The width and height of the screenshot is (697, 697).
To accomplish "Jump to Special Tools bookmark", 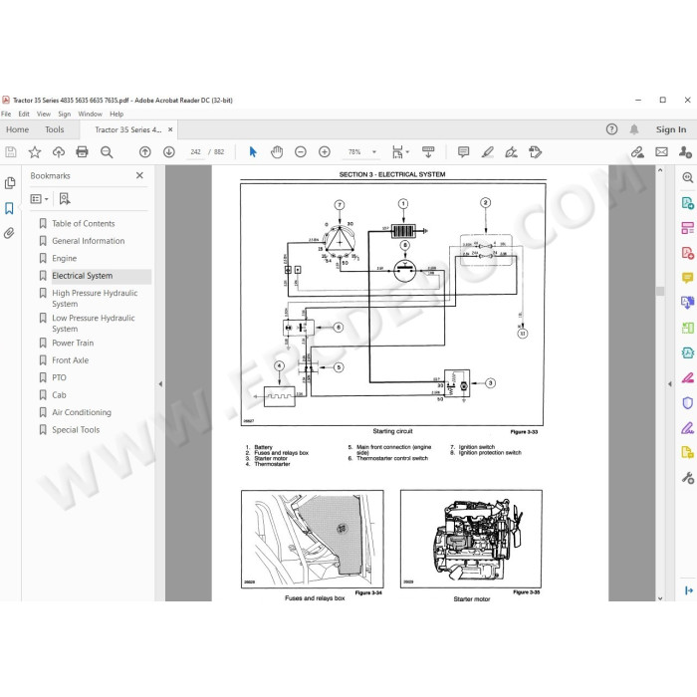I will pos(76,430).
